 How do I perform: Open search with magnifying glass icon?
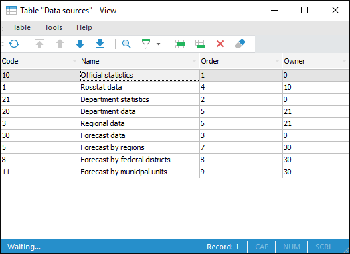126,44
